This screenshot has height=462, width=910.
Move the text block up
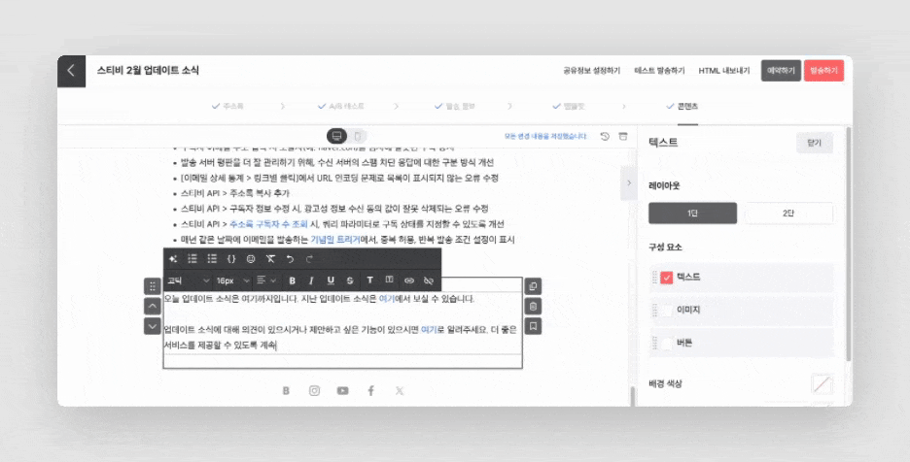click(152, 306)
